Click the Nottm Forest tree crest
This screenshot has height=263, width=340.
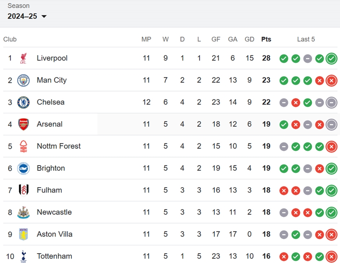(x=23, y=147)
